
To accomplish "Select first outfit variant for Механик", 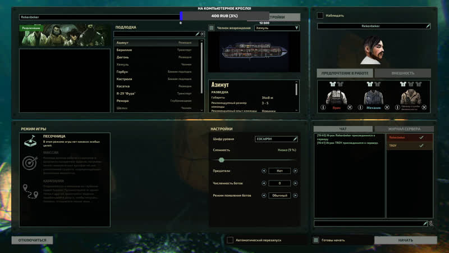I will 370,84.
